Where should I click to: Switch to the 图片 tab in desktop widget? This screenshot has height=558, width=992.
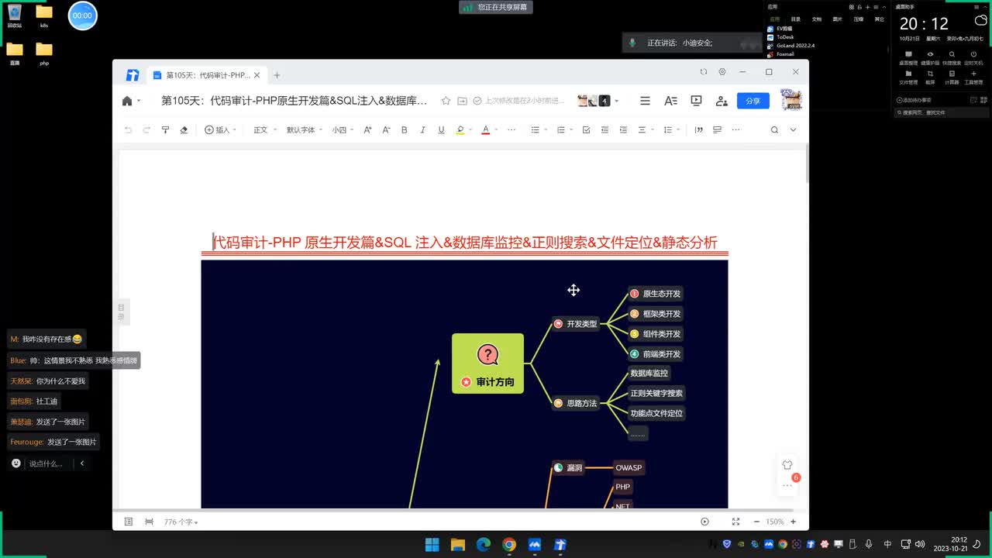click(x=837, y=19)
